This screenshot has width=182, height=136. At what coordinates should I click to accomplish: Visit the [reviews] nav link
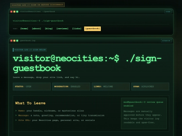tap(62, 29)
